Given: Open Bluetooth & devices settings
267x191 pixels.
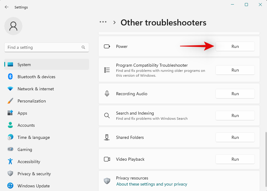Looking at the screenshot, I should 47,77.
